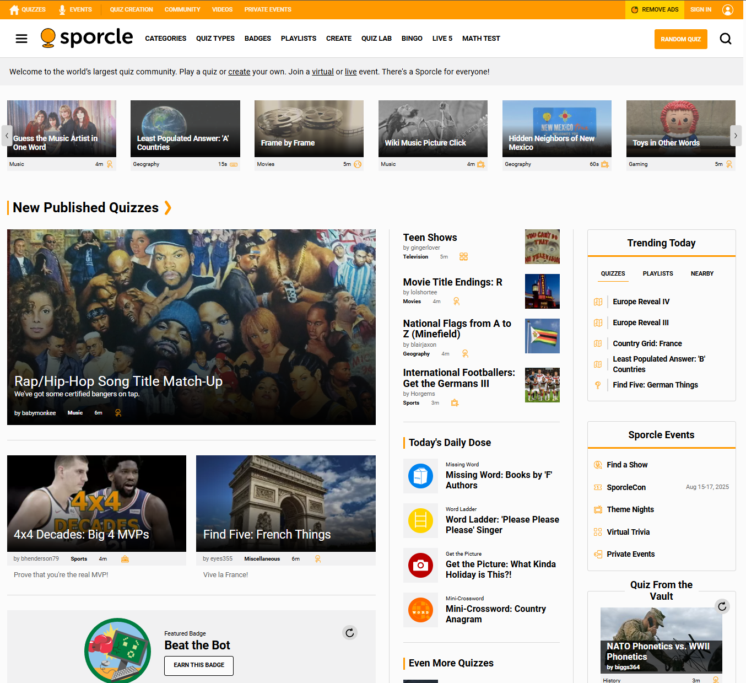Viewport: 746px width, 683px height.
Task: Refresh the Quiz From the Vault icon
Action: coord(722,606)
